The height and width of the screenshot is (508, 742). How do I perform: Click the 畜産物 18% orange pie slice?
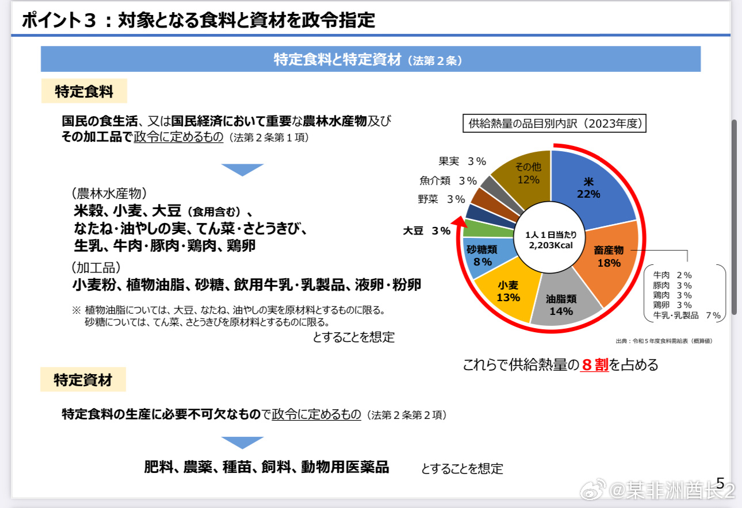608,257
